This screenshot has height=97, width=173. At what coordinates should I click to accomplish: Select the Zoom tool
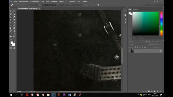point(14,37)
